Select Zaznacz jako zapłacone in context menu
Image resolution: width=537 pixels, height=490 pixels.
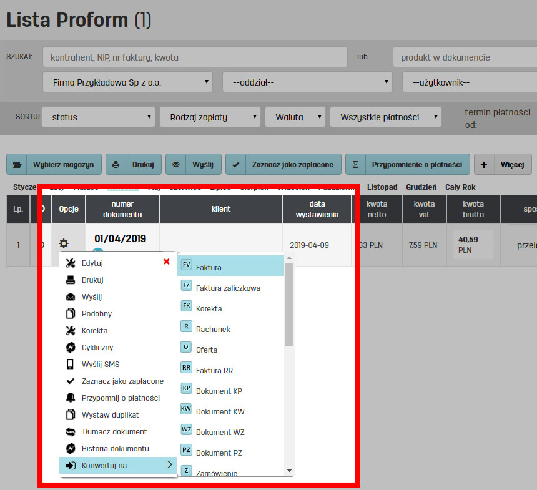[x=122, y=381]
